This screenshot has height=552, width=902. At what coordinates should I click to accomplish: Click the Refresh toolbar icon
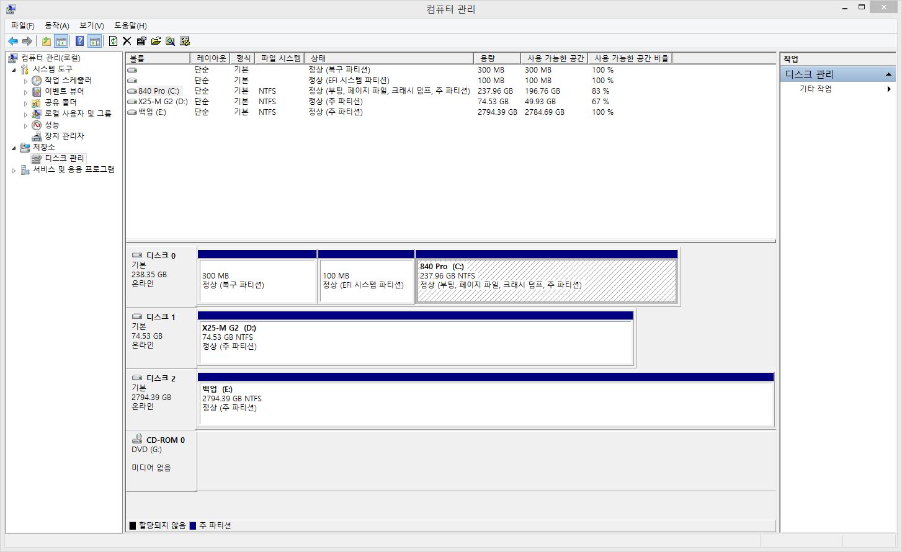click(x=113, y=41)
